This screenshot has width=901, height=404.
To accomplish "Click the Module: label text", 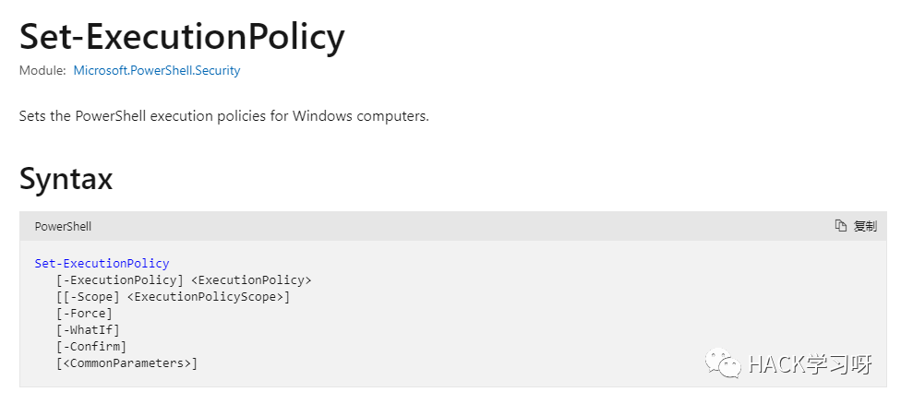I will click(x=42, y=71).
